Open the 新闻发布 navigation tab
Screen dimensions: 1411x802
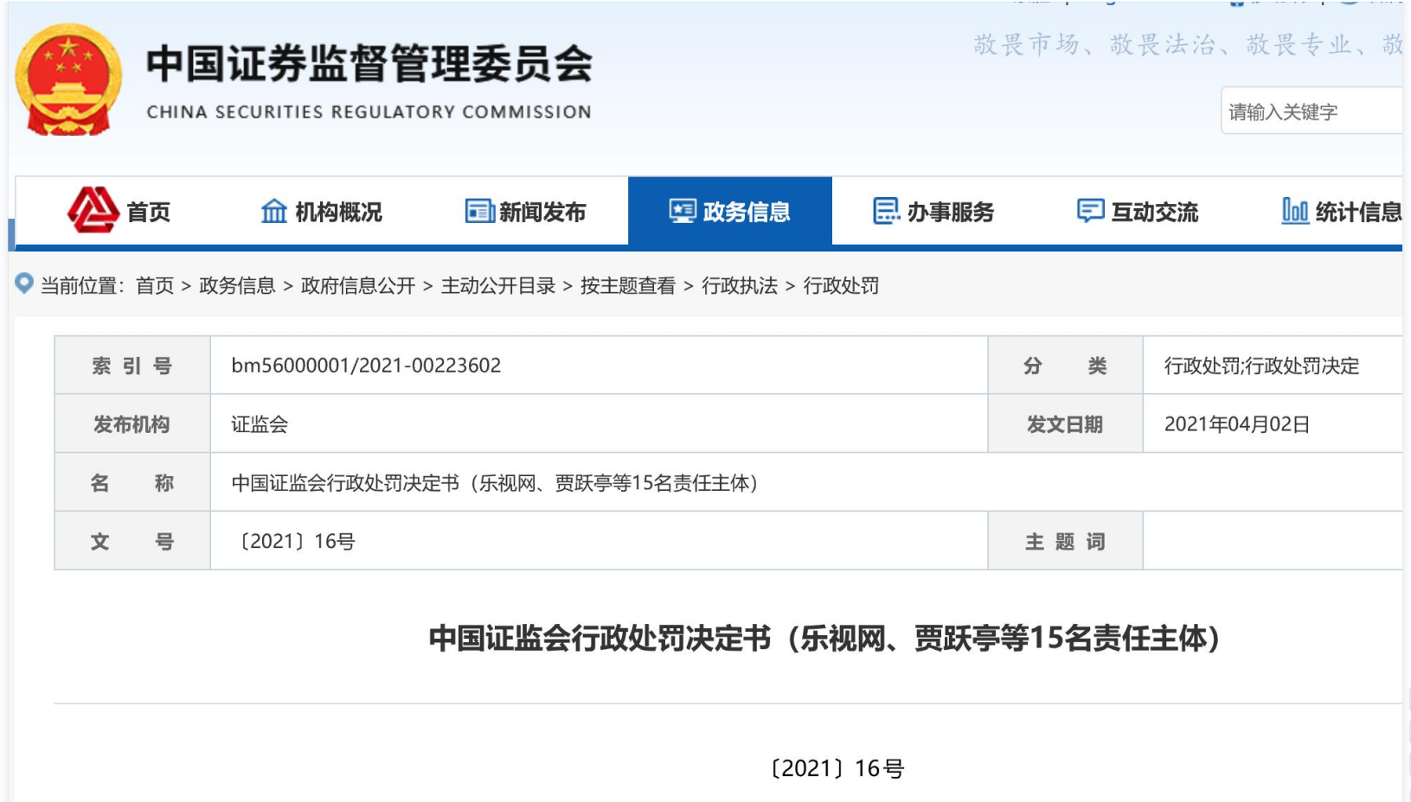(x=542, y=212)
